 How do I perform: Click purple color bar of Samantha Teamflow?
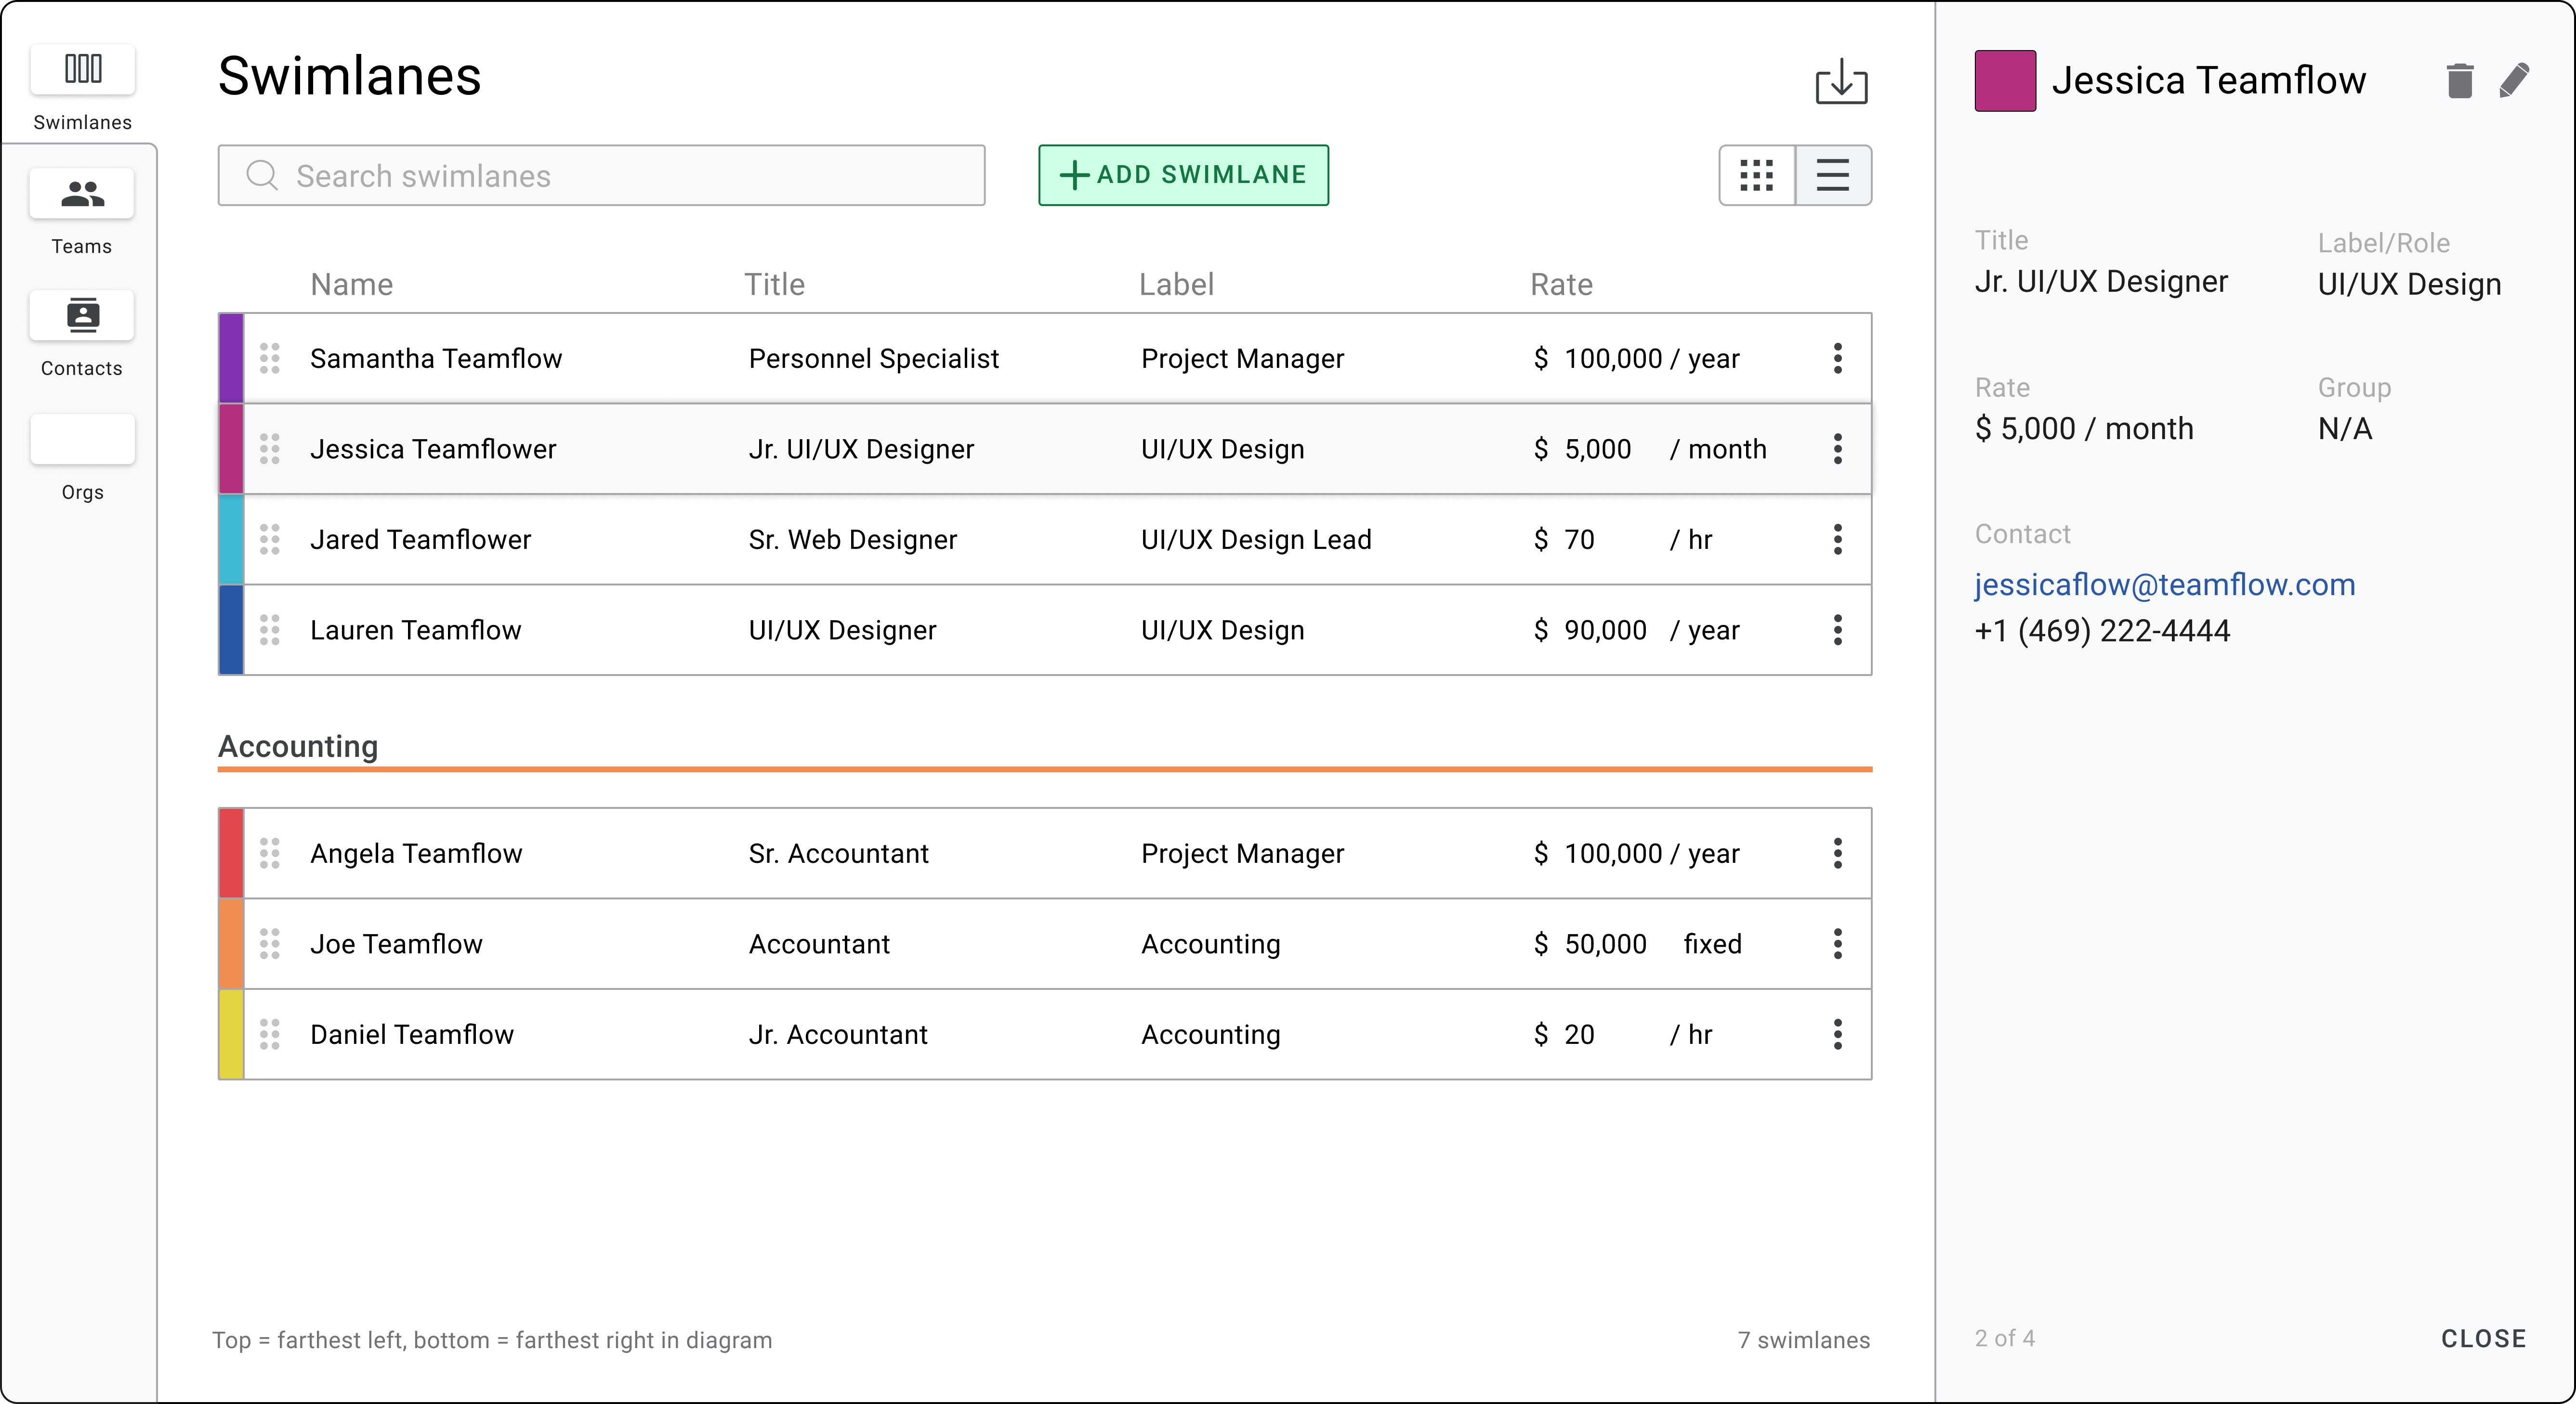pyautogui.click(x=232, y=359)
